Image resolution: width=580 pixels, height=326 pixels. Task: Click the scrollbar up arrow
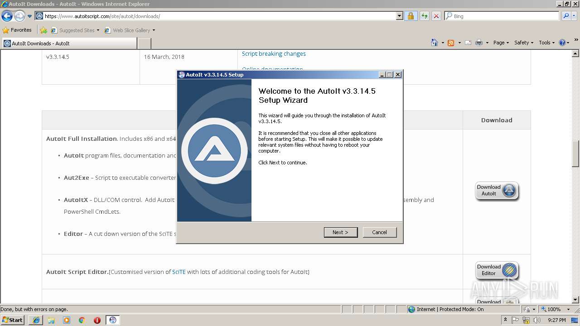(x=576, y=53)
